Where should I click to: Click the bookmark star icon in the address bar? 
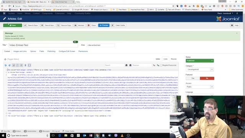coord(173,6)
